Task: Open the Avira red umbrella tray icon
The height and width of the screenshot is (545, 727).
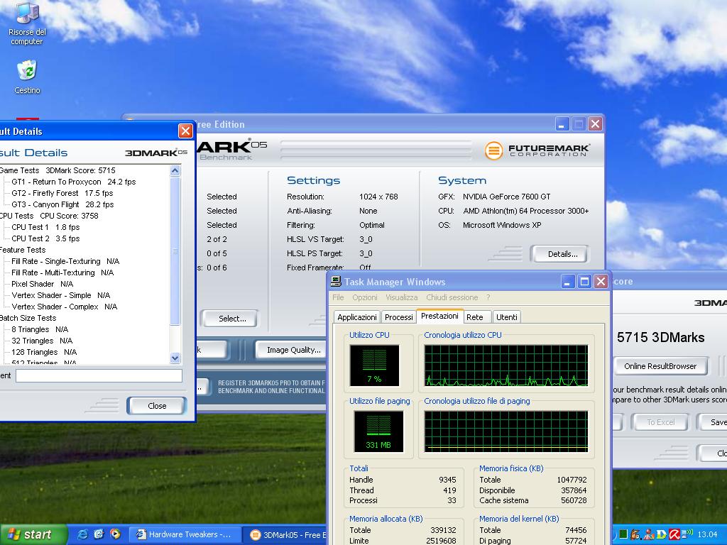Action: pyautogui.click(x=674, y=534)
